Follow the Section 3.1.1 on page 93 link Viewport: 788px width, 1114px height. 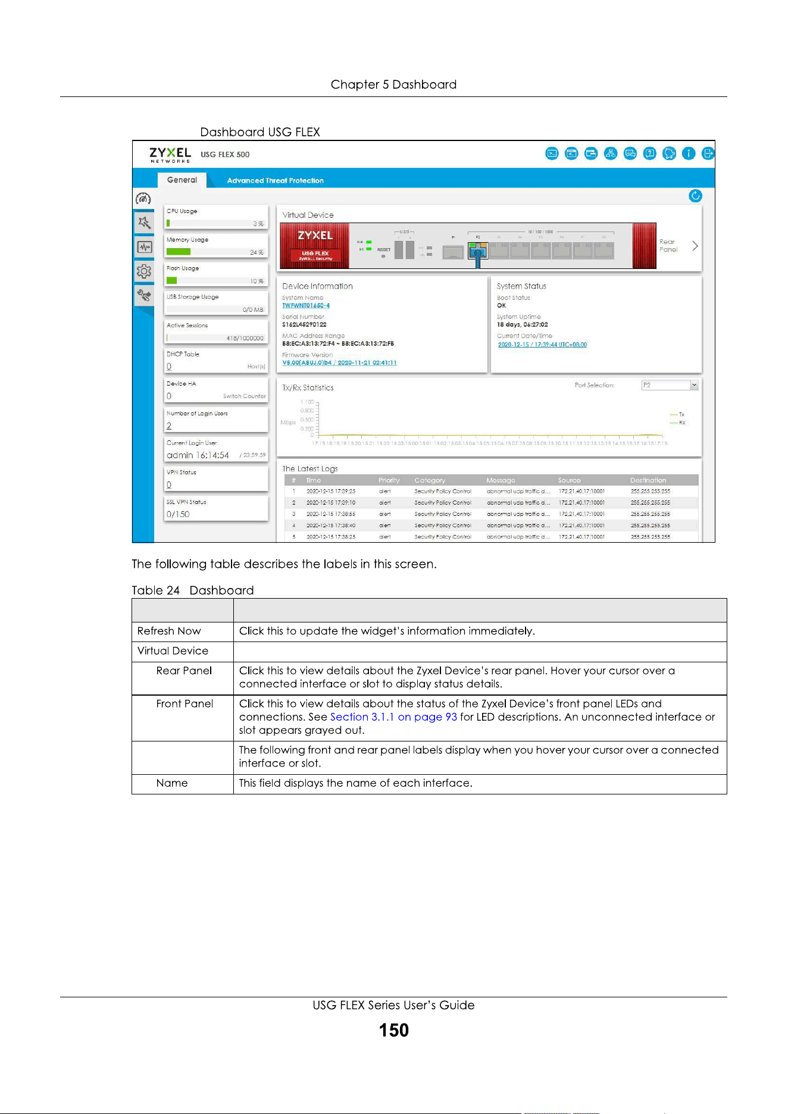(393, 717)
